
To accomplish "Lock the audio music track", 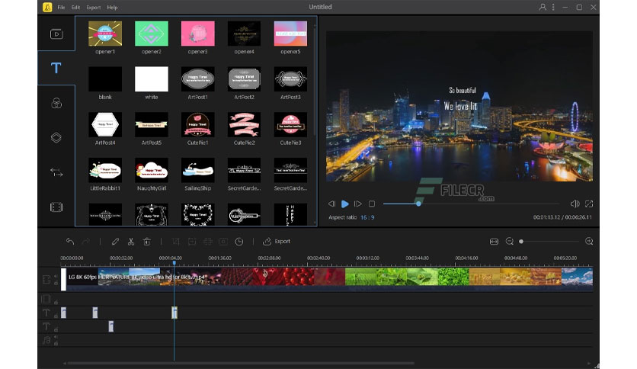I will [x=56, y=343].
